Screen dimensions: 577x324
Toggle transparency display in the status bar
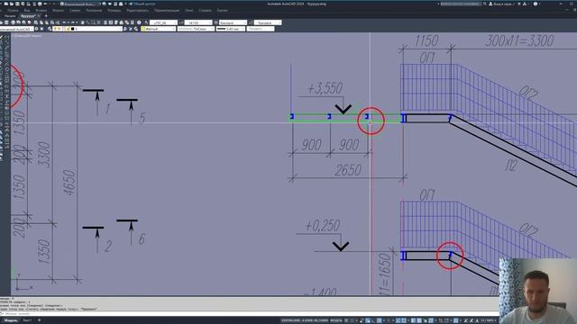click(419, 320)
